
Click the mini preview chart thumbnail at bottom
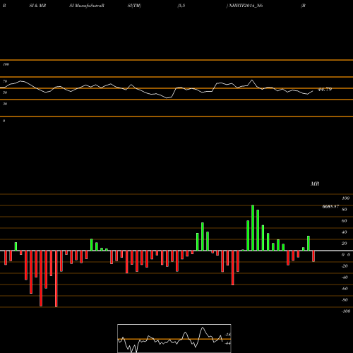pyautogui.click(x=174, y=338)
